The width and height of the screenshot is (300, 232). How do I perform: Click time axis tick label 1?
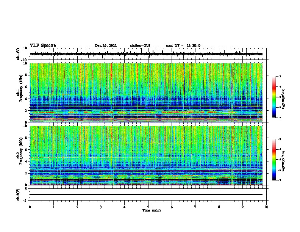pos(53,207)
